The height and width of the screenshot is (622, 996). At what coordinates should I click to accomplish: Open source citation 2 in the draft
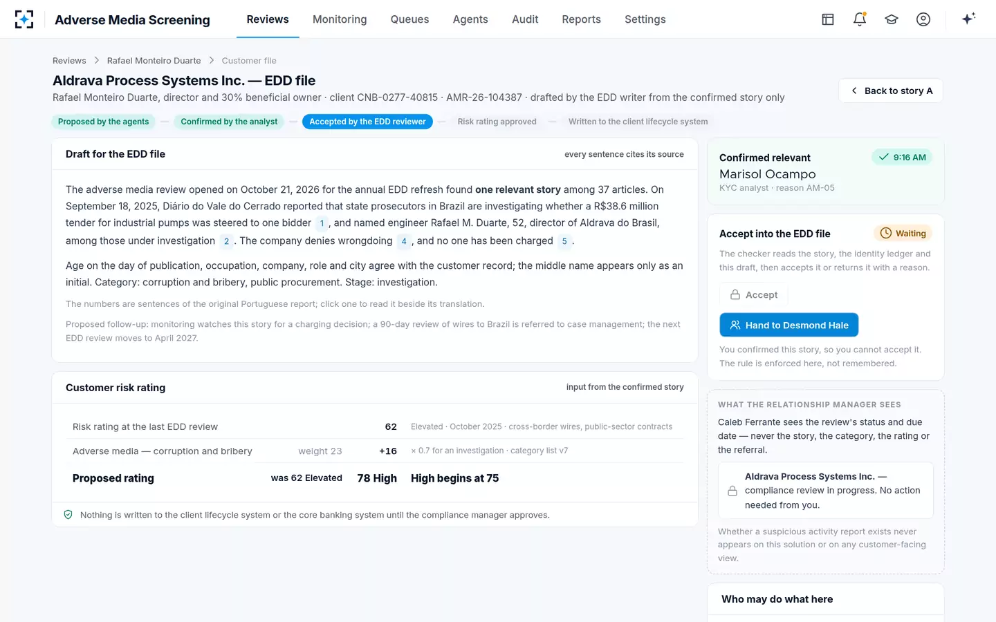tap(226, 241)
